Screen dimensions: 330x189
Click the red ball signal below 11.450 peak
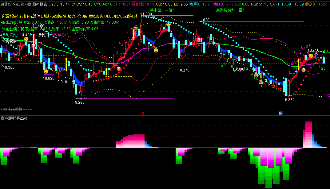point(34,46)
